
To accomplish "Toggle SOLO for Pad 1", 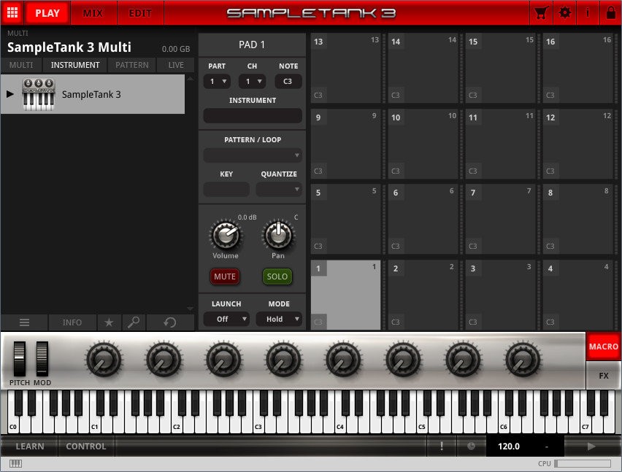I will [x=277, y=276].
